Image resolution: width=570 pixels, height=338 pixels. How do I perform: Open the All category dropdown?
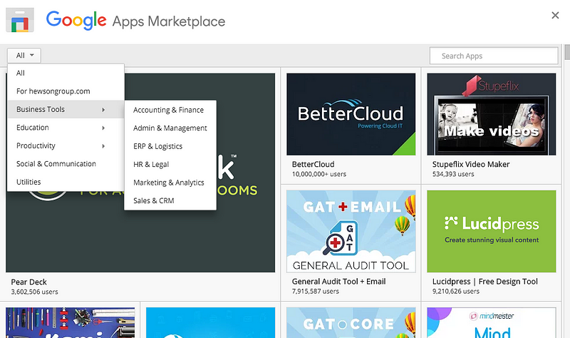click(24, 56)
